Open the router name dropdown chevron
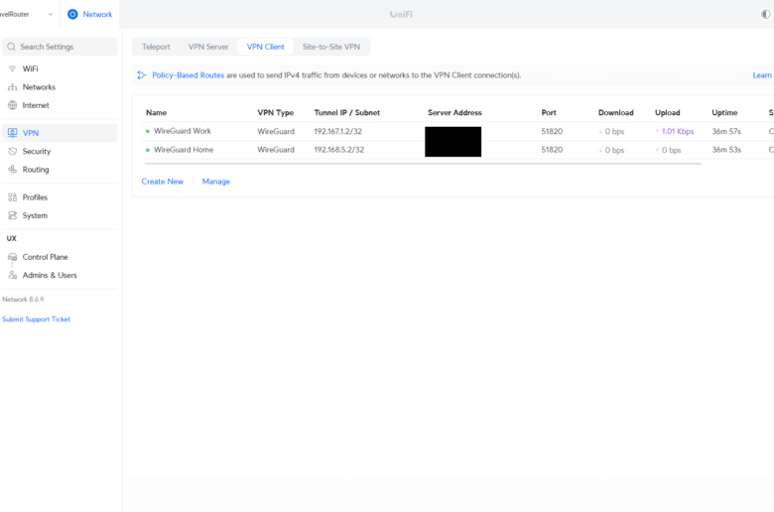 pos(51,14)
